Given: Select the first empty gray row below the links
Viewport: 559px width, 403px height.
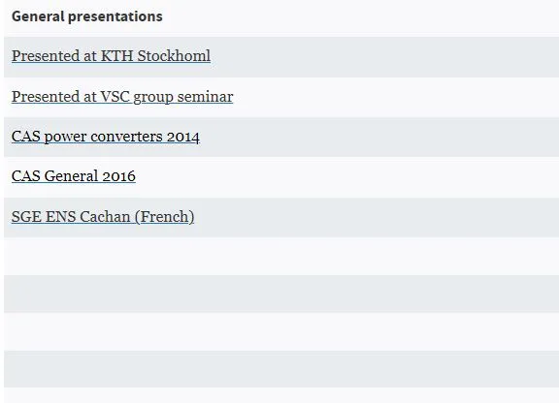Looking at the screenshot, I should pyautogui.click(x=281, y=294).
